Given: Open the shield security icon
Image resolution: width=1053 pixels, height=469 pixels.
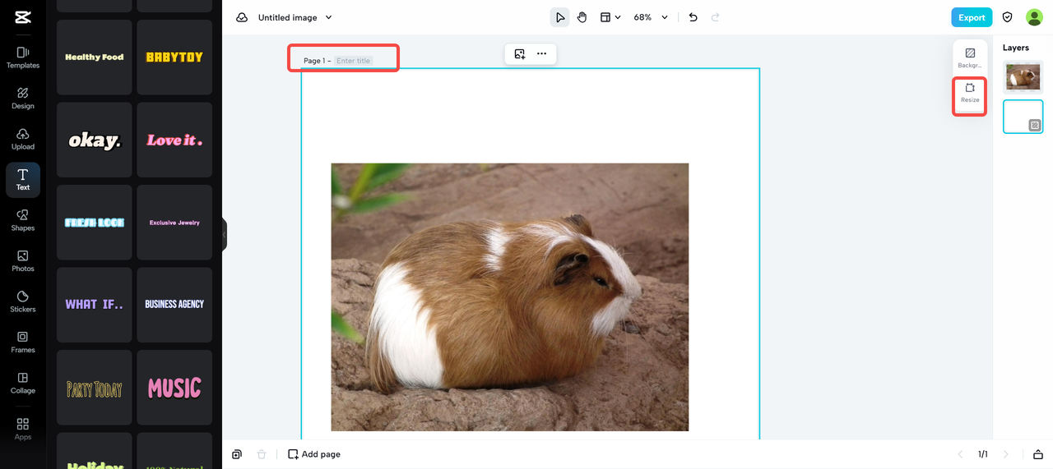Looking at the screenshot, I should [1007, 17].
